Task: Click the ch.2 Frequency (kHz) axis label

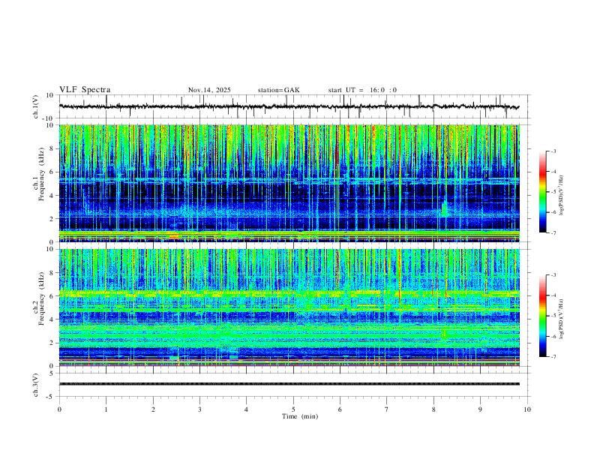Action: (x=38, y=298)
